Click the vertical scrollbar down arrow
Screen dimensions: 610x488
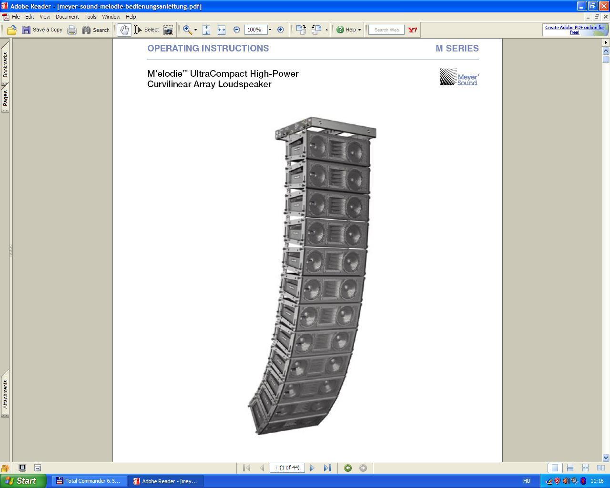coord(606,458)
